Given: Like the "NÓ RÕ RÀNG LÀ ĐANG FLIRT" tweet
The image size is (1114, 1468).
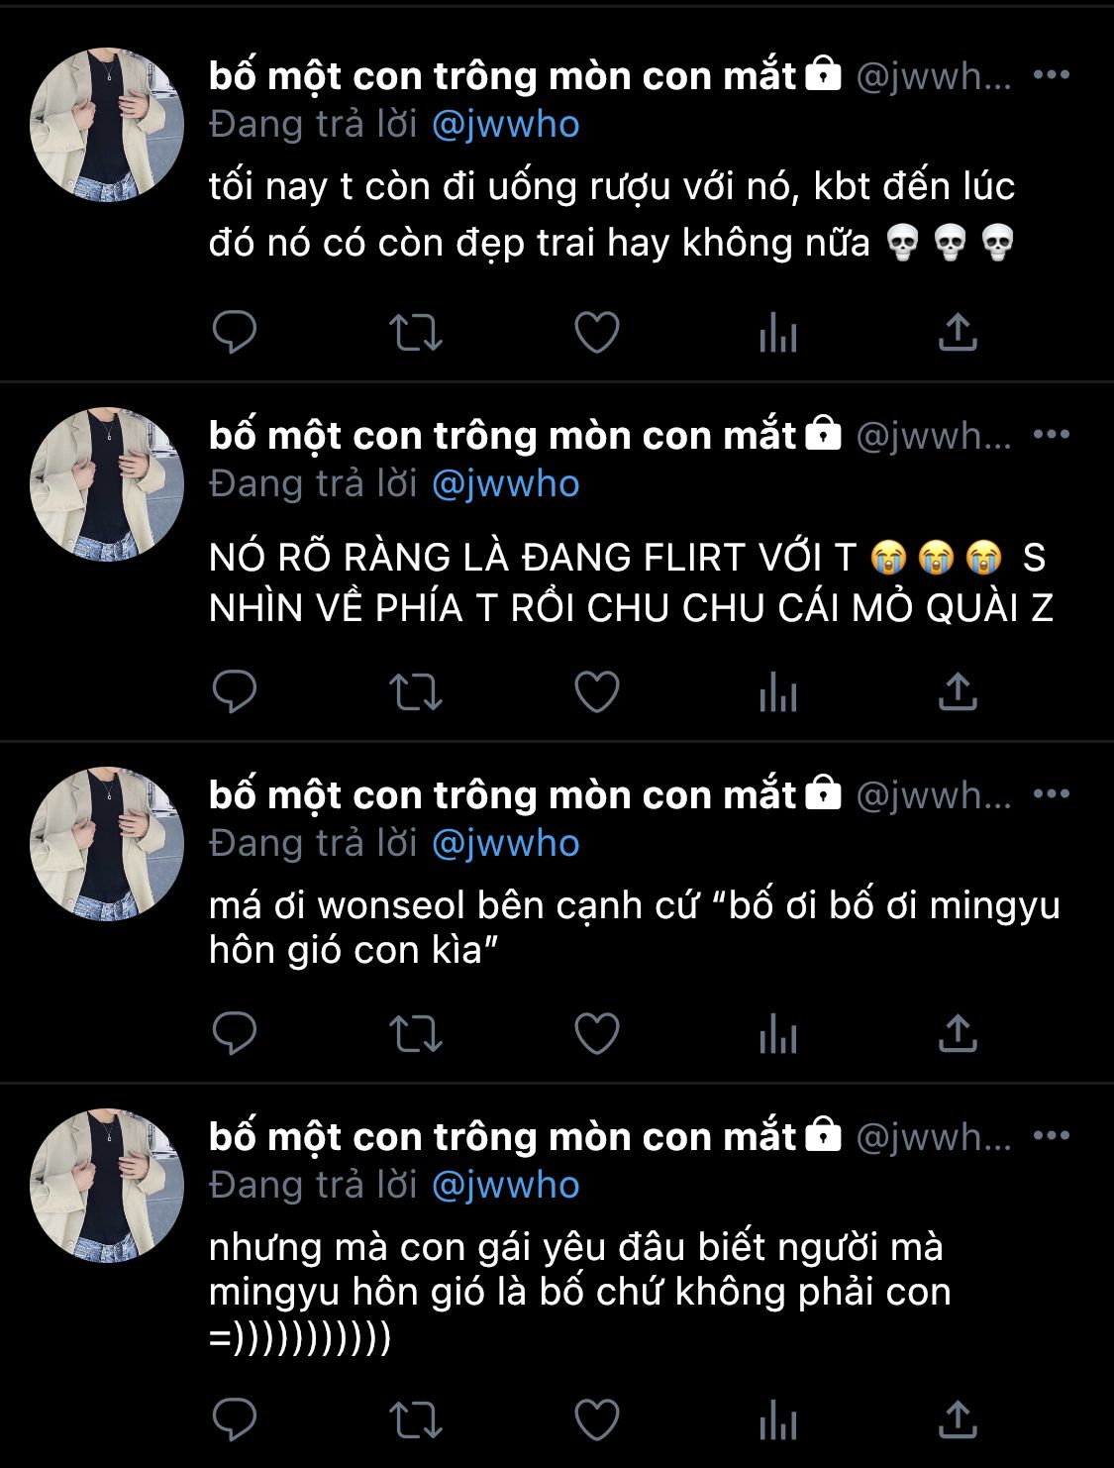Looking at the screenshot, I should click(x=597, y=692).
